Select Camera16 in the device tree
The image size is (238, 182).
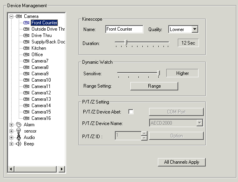[x=41, y=118]
